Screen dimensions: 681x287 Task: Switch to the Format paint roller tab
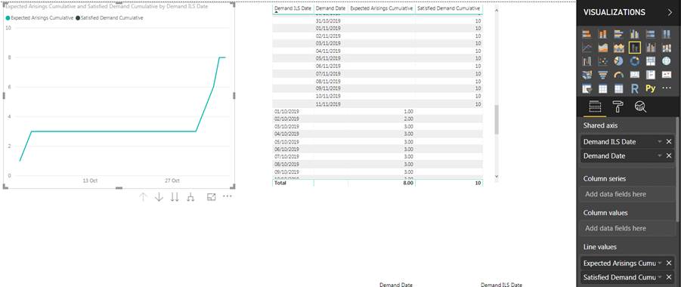pos(618,106)
